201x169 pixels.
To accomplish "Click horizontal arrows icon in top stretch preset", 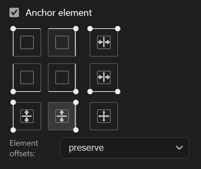I will (104, 42).
